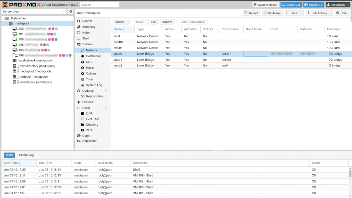Screen dimensions: 352x198
Task: Switch to the Tasks tab
Action: (9, 155)
